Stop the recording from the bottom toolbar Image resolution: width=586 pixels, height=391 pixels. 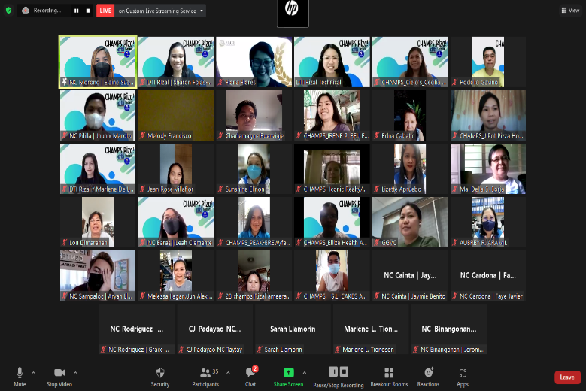(344, 371)
